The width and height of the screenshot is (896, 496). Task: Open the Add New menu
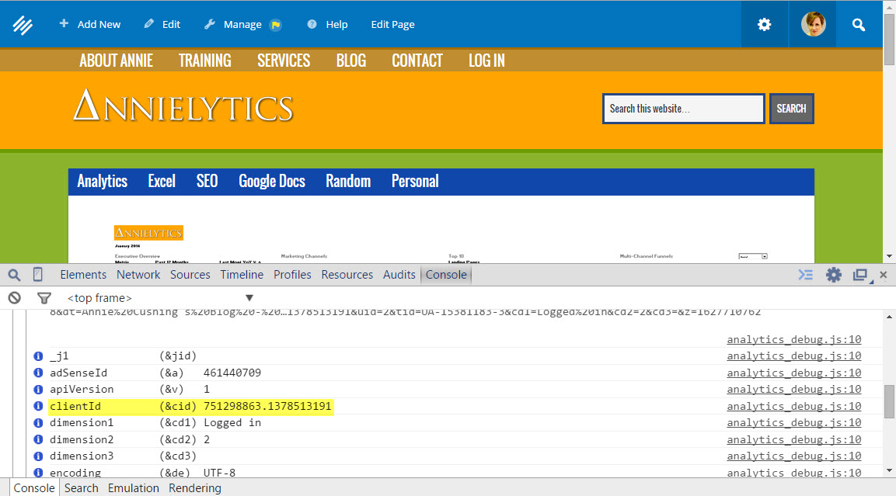90,25
